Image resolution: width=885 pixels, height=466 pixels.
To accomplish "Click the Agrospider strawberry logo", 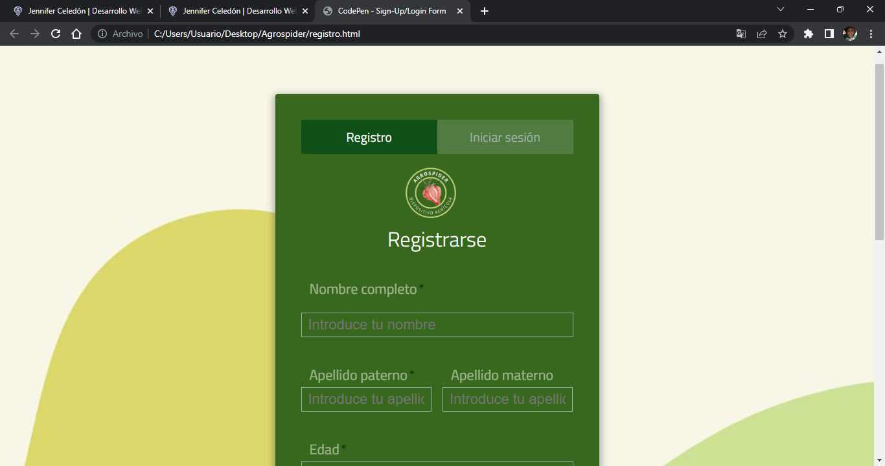I will click(431, 193).
